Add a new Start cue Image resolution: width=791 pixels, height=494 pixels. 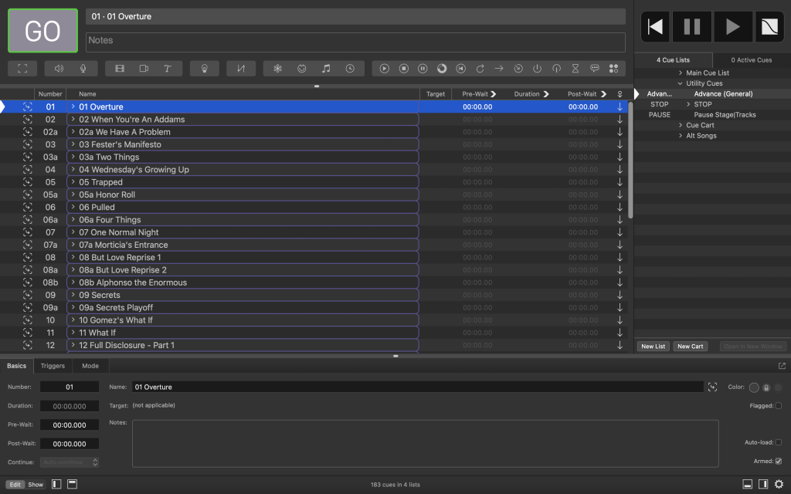385,69
